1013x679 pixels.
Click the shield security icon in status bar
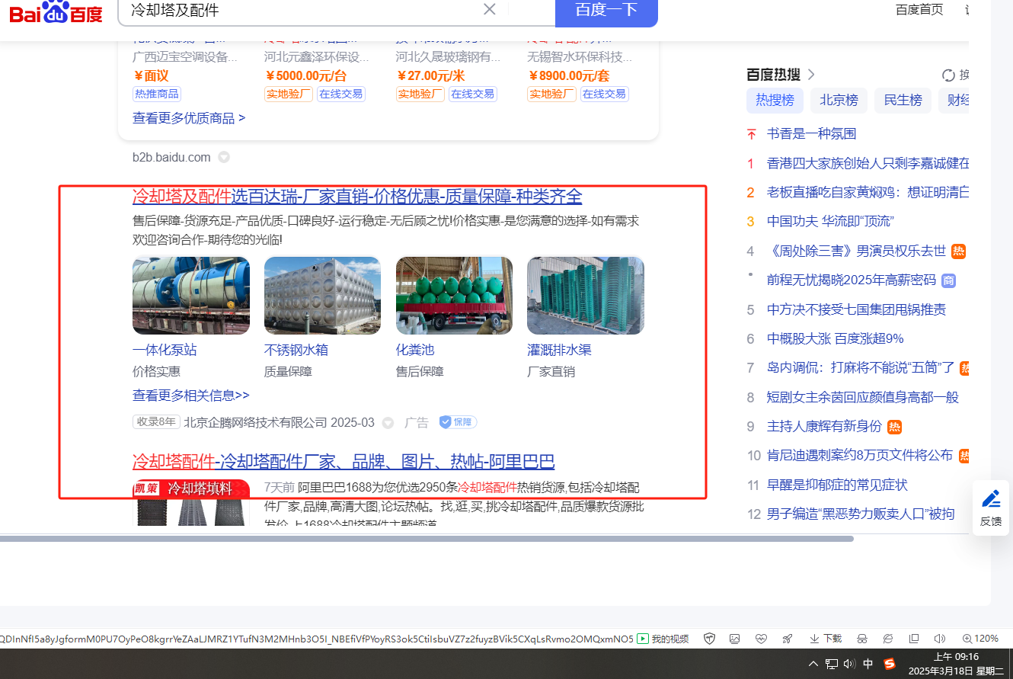pos(709,639)
